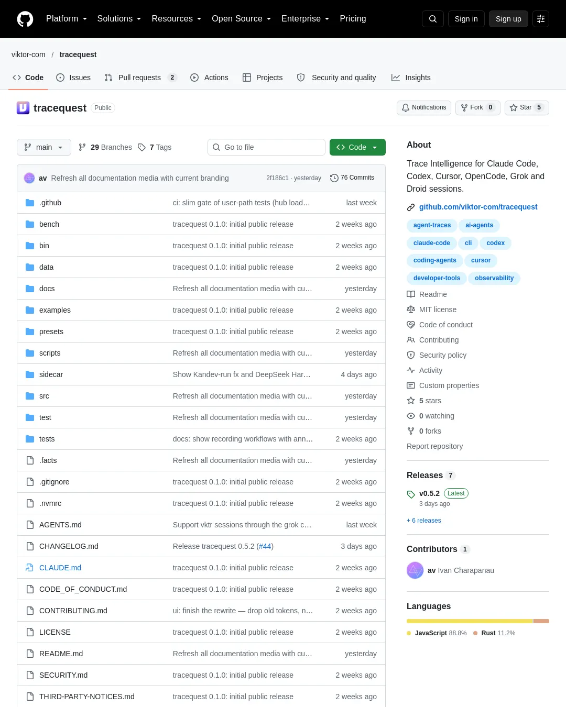This screenshot has width=566, height=707.
Task: Click the yellow JavaScript language bar segment
Action: (470, 621)
